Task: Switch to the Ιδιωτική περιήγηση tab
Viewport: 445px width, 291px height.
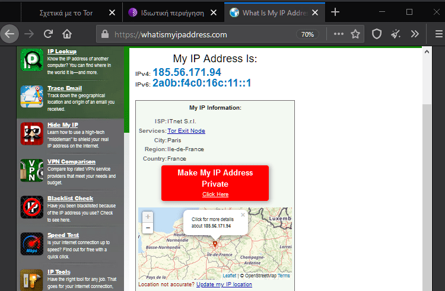Action: (x=173, y=12)
